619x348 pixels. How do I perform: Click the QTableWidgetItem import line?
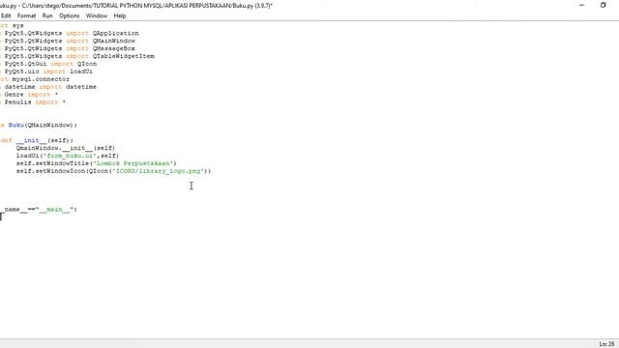point(77,56)
